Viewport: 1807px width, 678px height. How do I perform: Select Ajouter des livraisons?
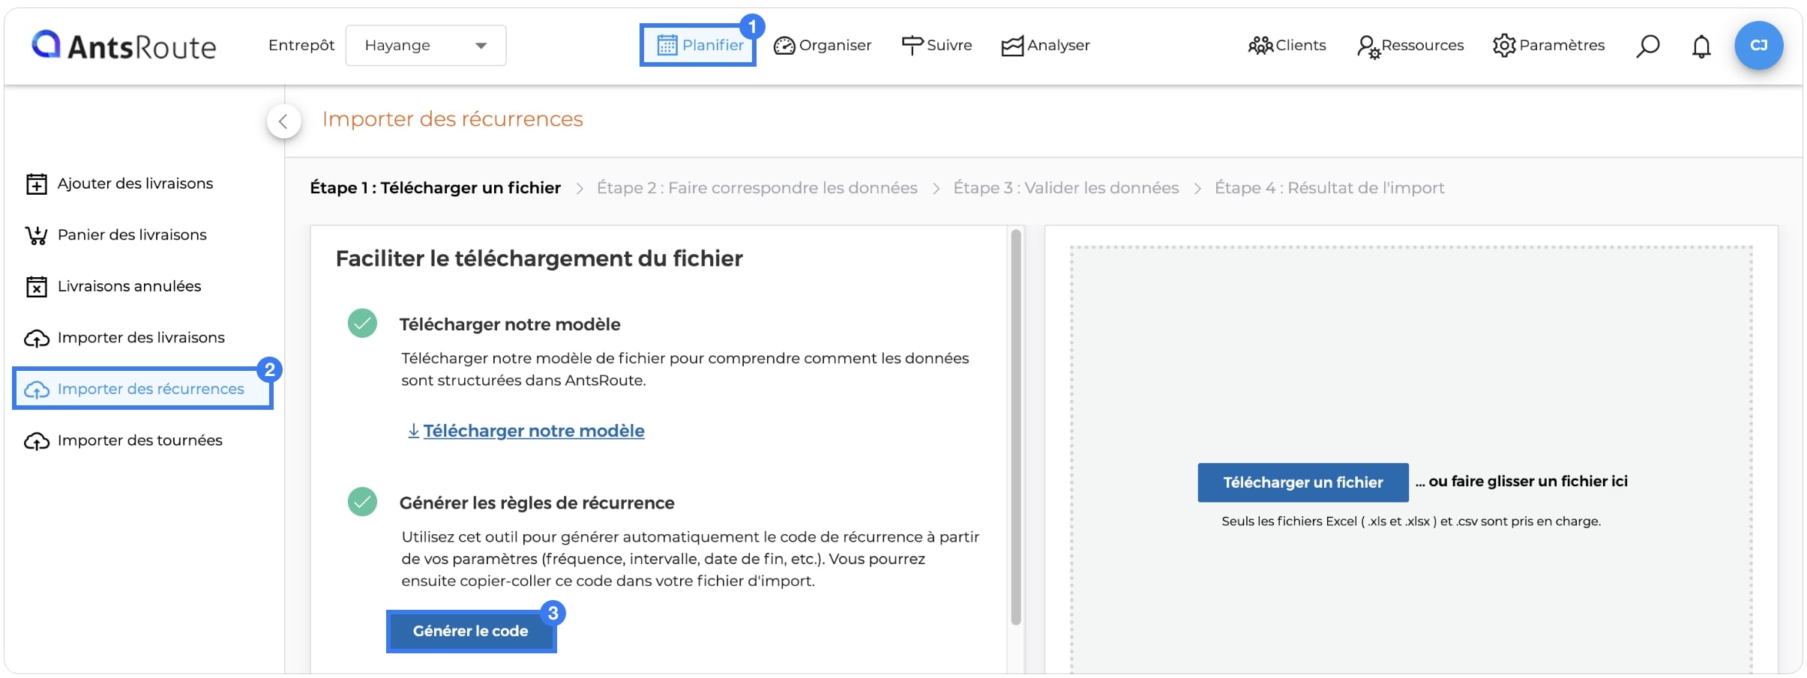coord(120,184)
